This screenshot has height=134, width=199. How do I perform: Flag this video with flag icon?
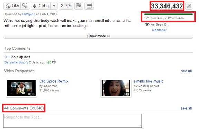click(79, 6)
